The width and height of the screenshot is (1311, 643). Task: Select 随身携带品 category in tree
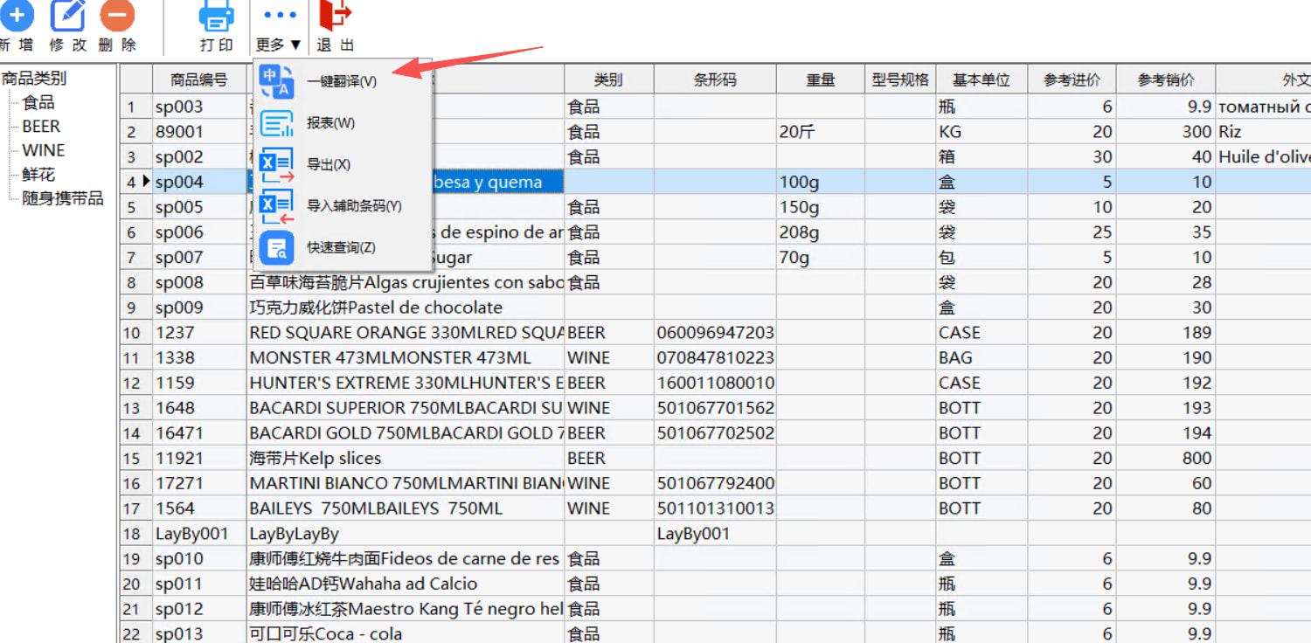pos(63,198)
